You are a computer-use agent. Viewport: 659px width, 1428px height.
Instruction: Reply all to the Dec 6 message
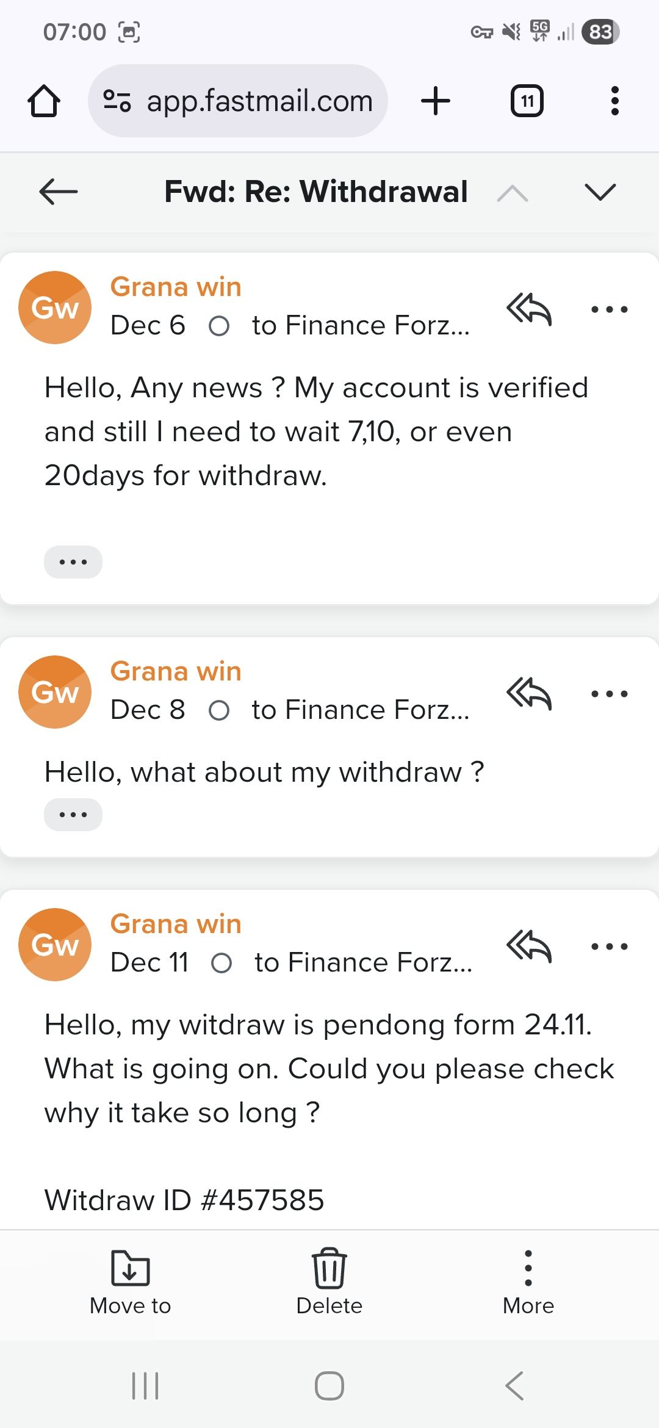coord(529,309)
